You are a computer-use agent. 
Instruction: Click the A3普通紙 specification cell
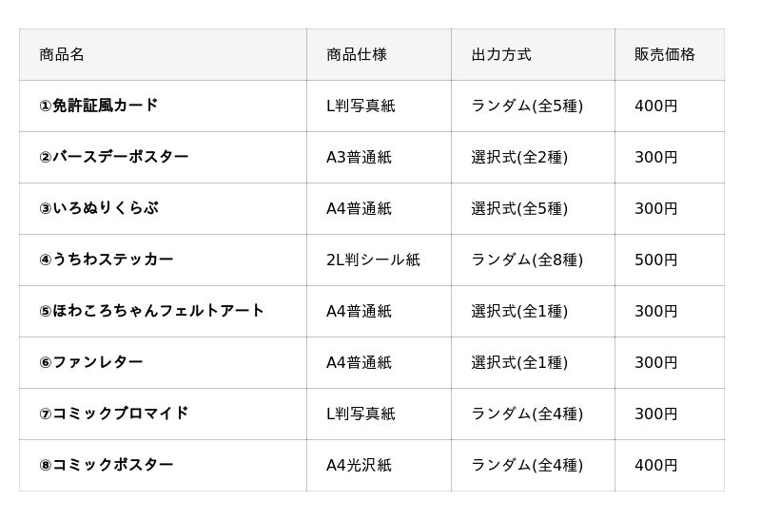359,157
